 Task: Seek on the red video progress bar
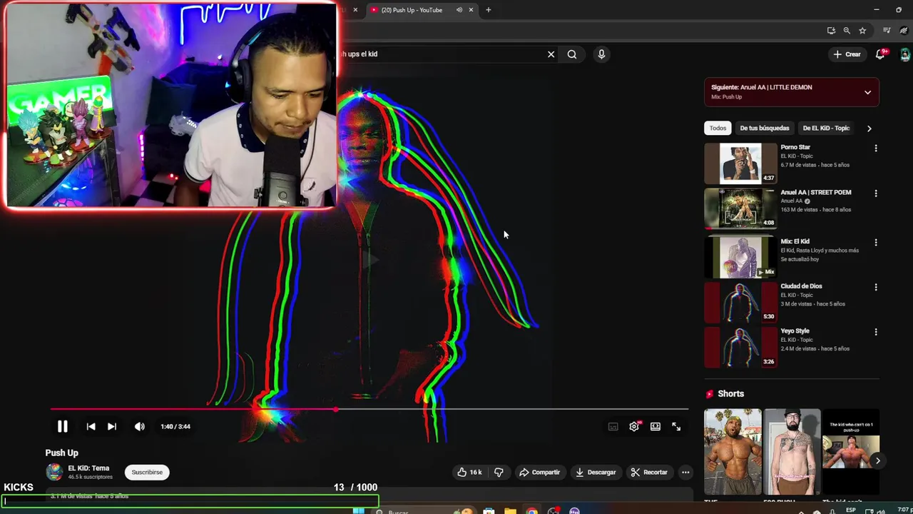pyautogui.click(x=369, y=409)
